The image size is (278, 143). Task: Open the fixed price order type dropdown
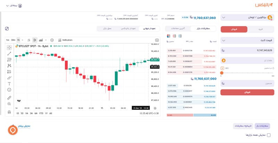pyautogui.click(x=247, y=41)
